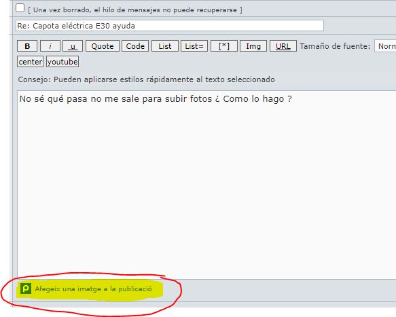Open 'Afegeix una imatge a la publicació' link
Viewport: 396px width, 317px height.
point(93,288)
